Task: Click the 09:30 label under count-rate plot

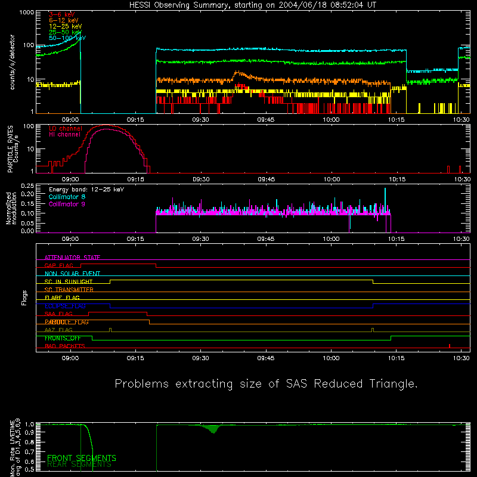Action: (x=200, y=120)
